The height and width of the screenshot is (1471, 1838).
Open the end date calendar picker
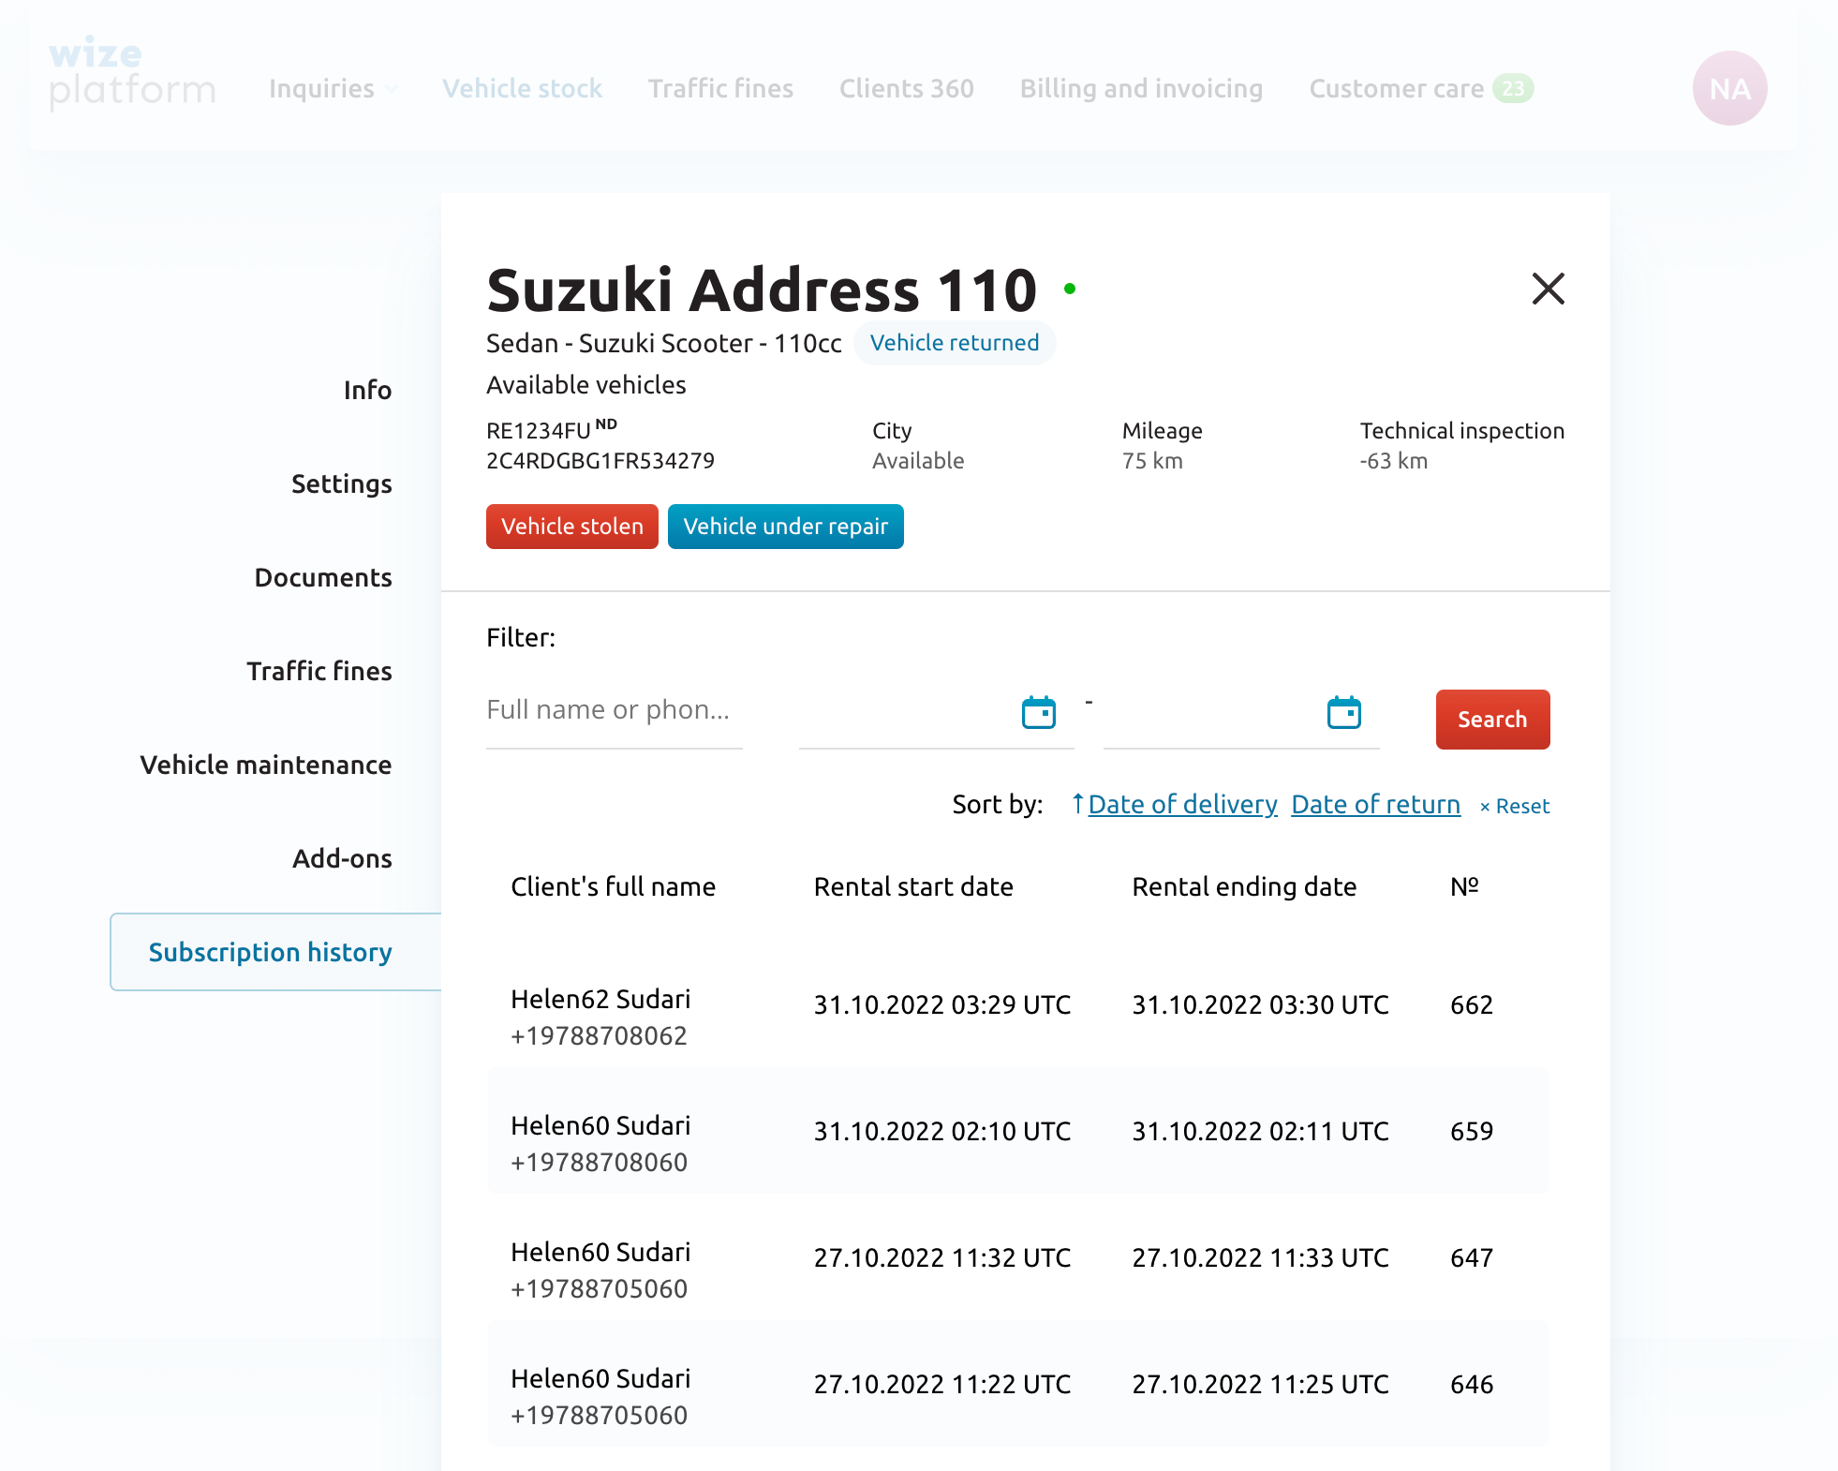(1343, 712)
